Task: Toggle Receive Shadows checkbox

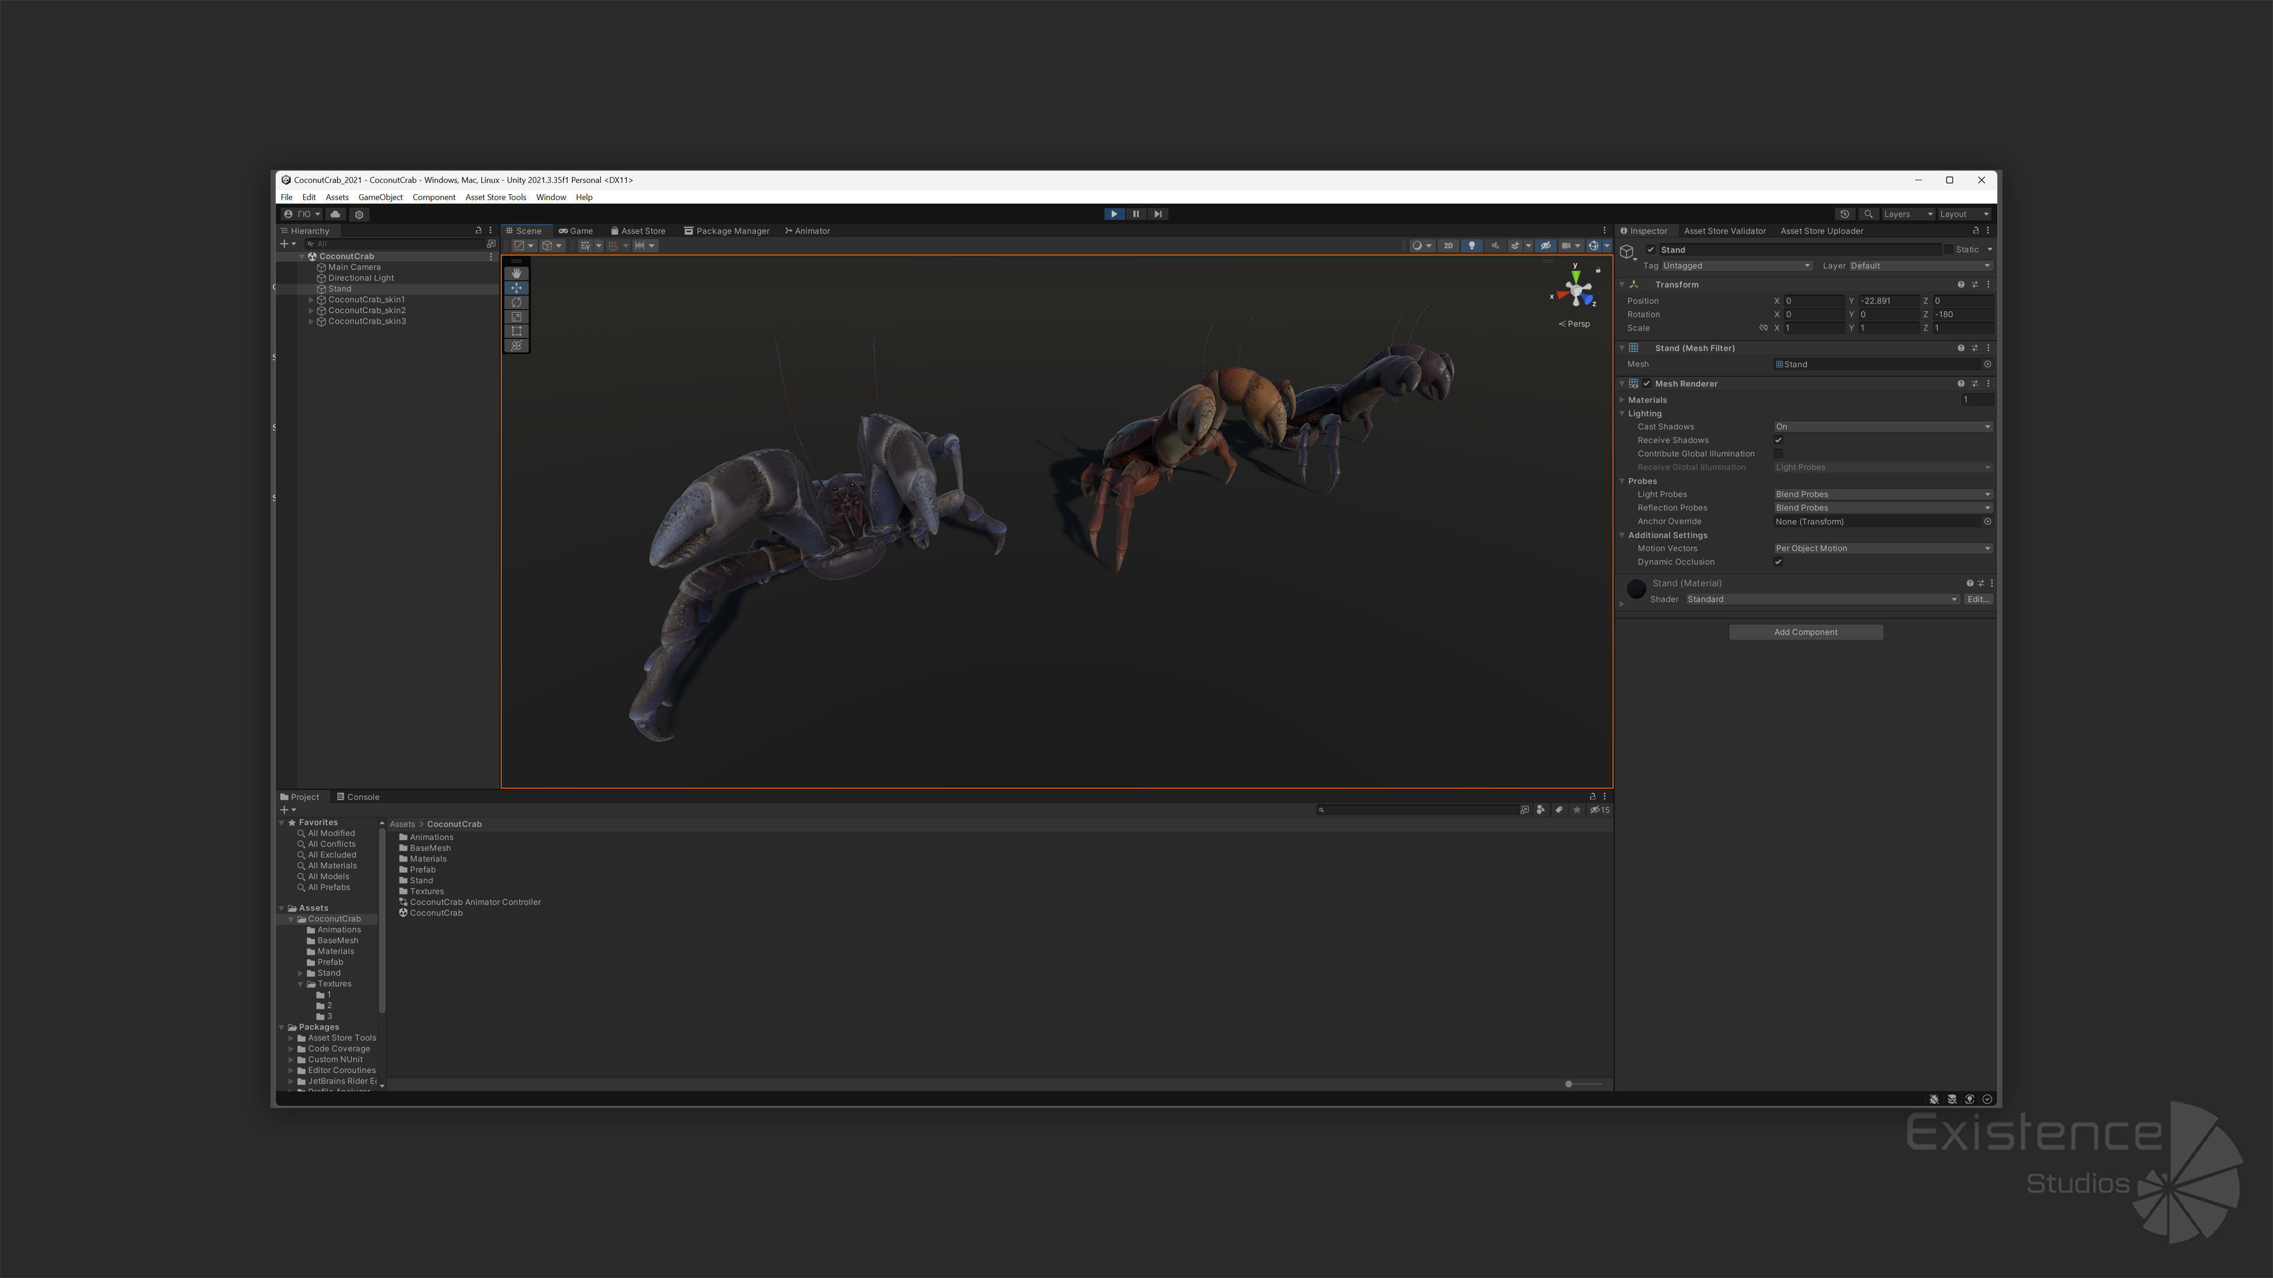Action: click(x=1778, y=440)
